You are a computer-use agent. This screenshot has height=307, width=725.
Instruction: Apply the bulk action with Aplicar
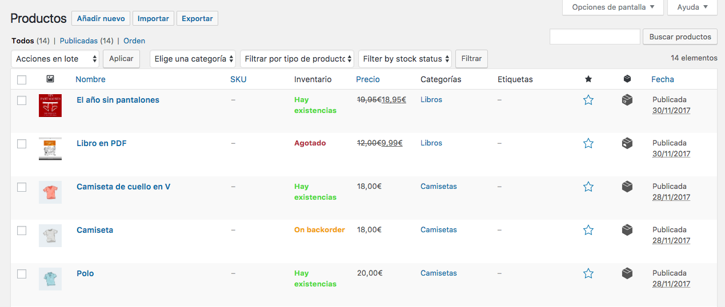click(121, 59)
